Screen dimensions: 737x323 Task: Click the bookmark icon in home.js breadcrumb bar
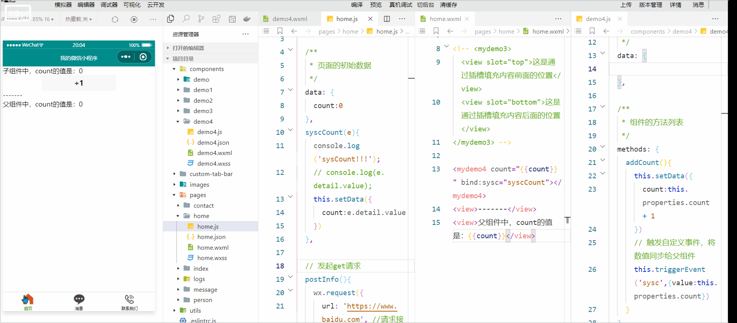pos(280,31)
